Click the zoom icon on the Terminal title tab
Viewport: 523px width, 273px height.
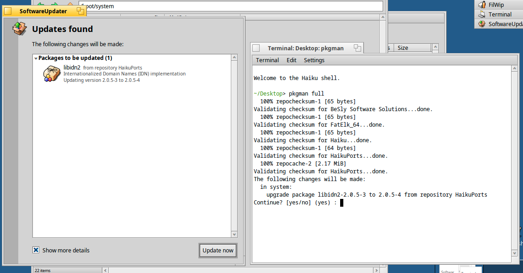coord(357,48)
